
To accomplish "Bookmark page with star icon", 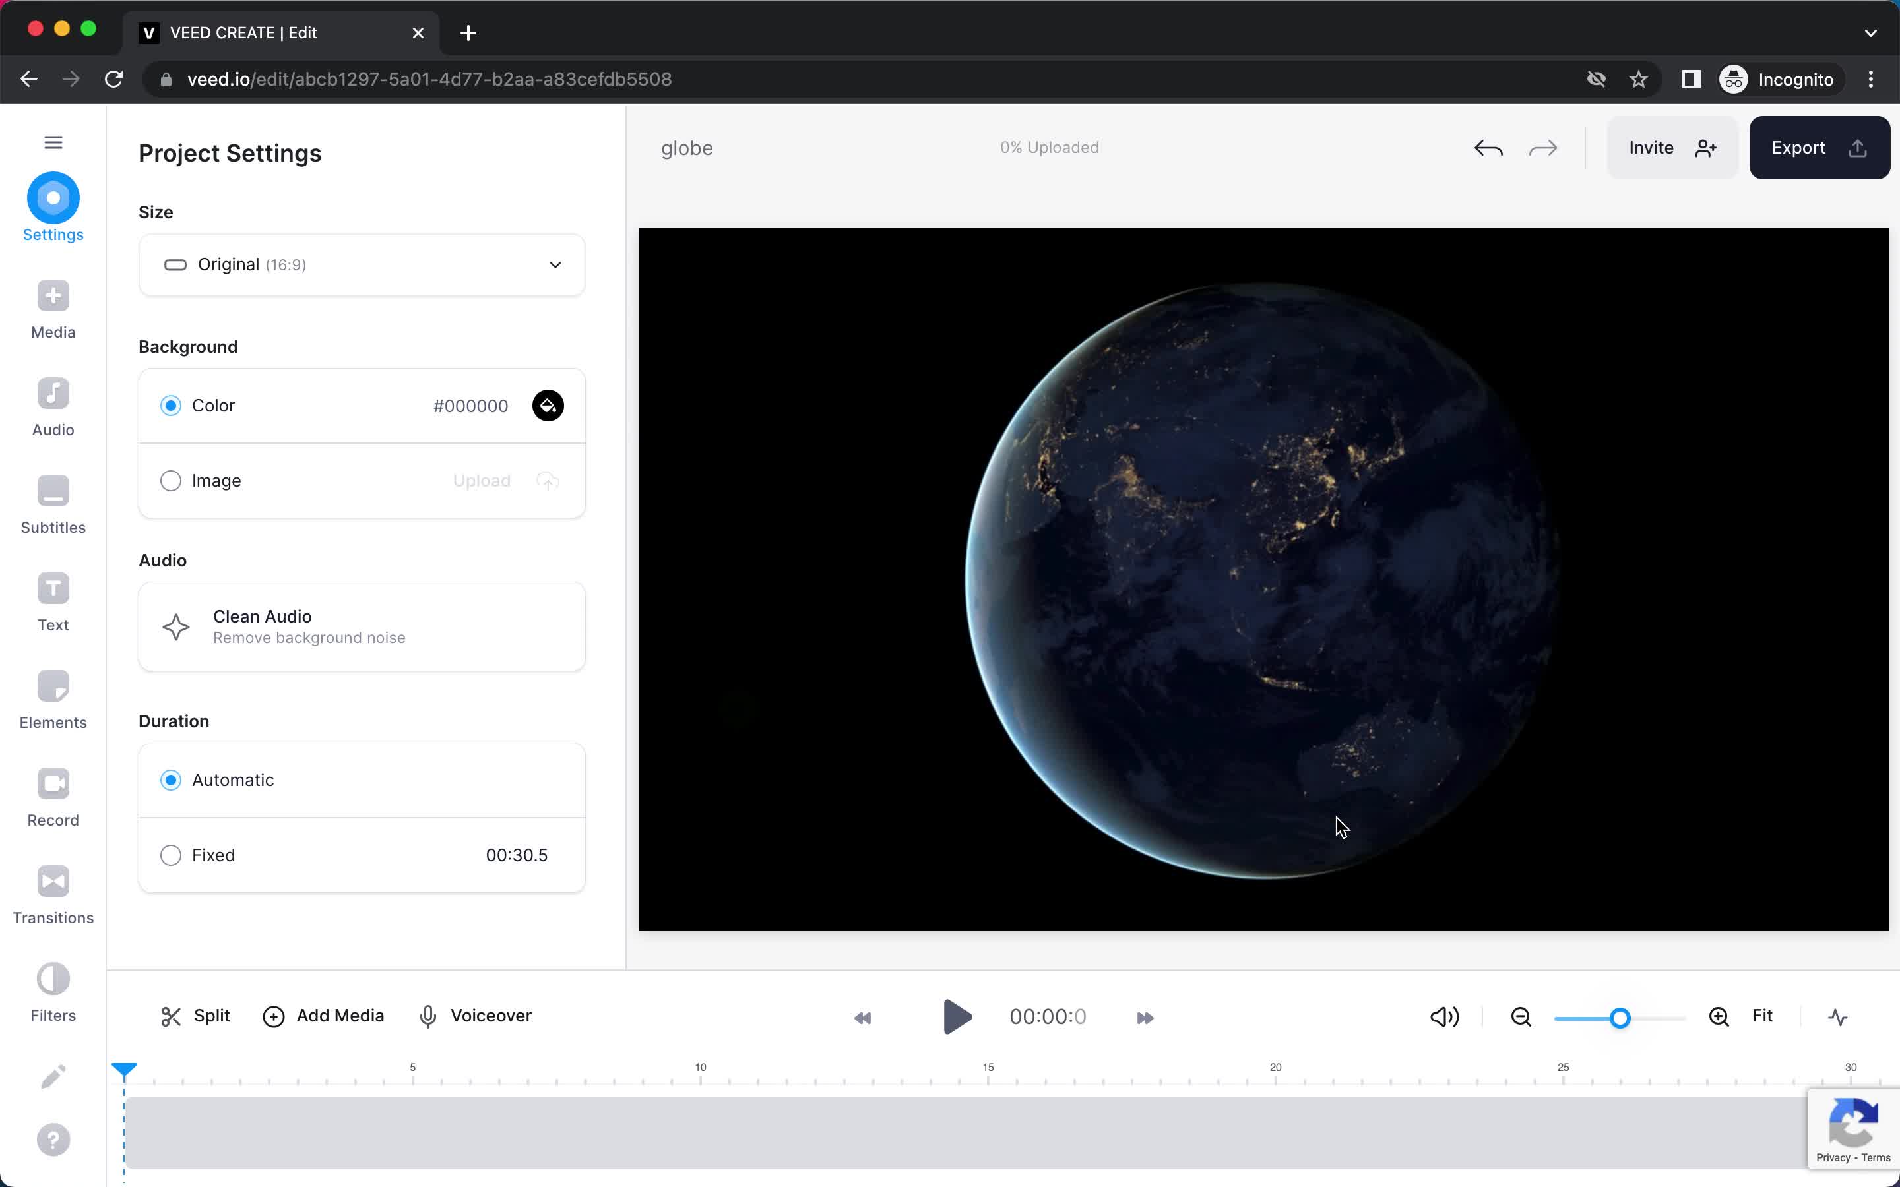I will (1638, 79).
